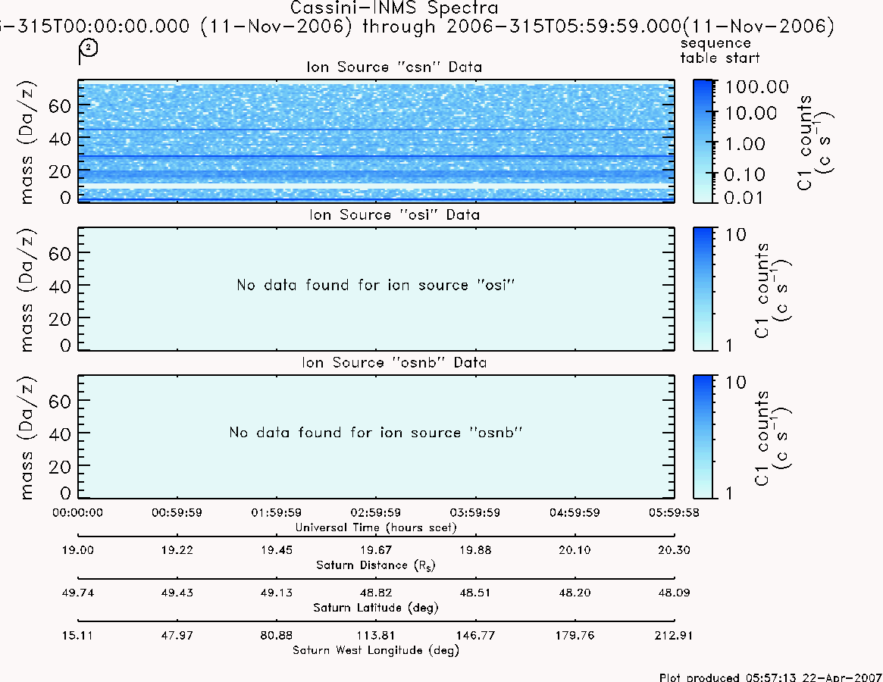Image resolution: width=883 pixels, height=682 pixels.
Task: Click Saturn distance value 19.00
Action: pyautogui.click(x=78, y=550)
